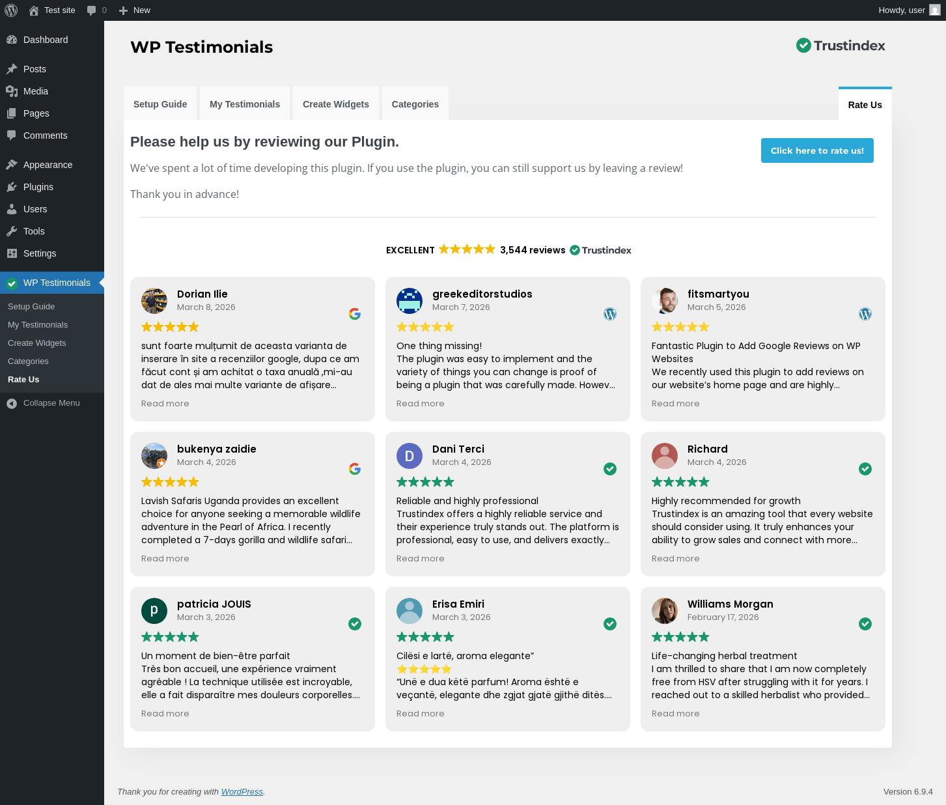Screen dimensions: 946x805
Task: Click the Plugins plug icon
Action: (x=12, y=187)
